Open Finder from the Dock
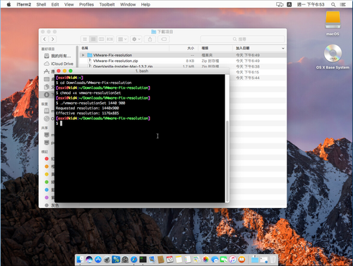The height and width of the screenshot is (266, 353). 80,260
